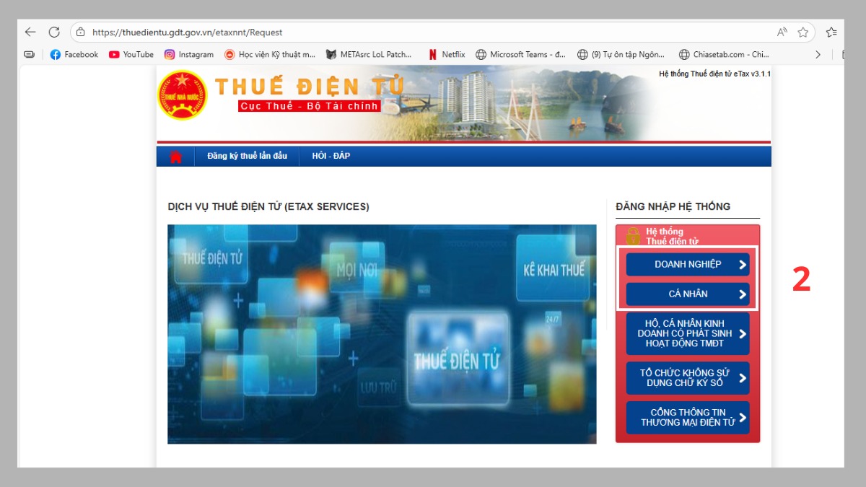
Task: Click the padlock icon in the login panel
Action: tap(633, 236)
